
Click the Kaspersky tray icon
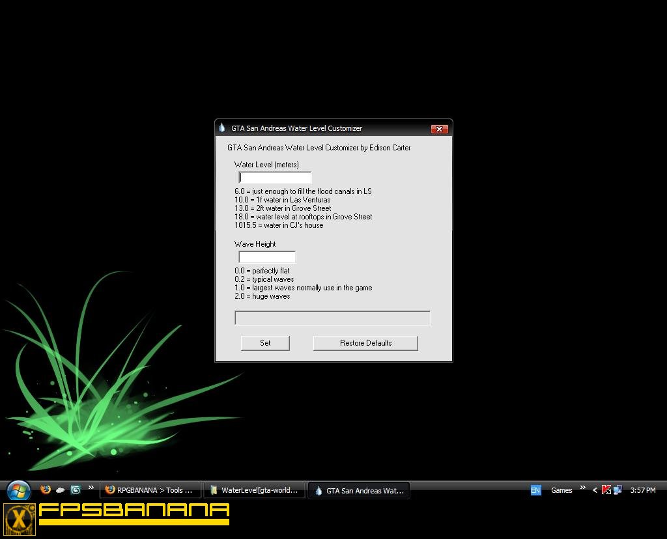[x=606, y=490]
